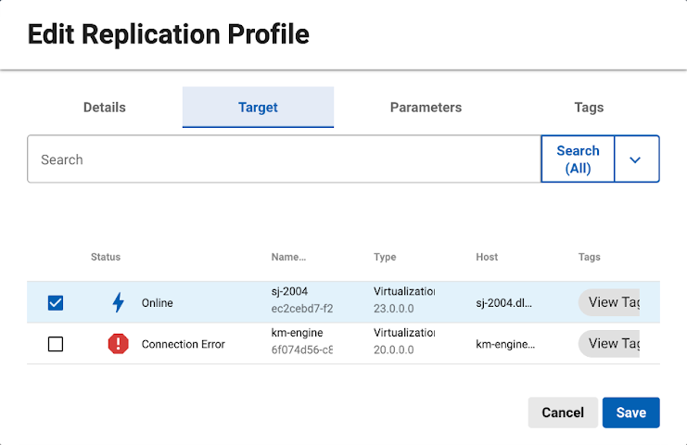Open the Parameters tab
This screenshot has height=445, width=687.
pos(426,108)
